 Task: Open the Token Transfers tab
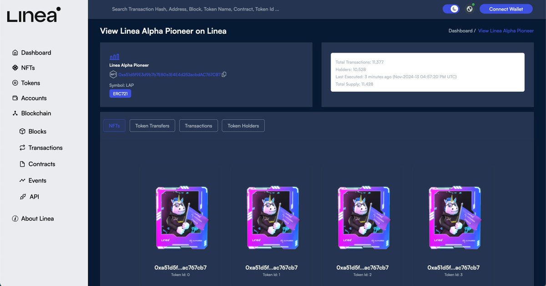click(x=152, y=126)
